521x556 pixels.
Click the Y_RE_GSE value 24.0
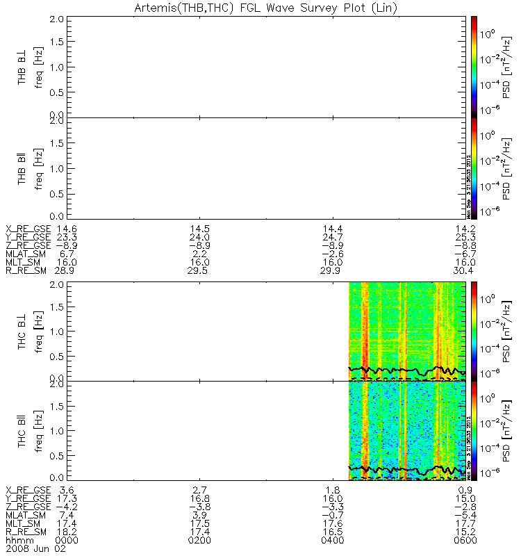pos(199,237)
